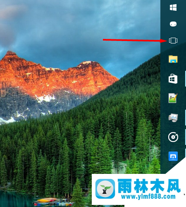Open the Windows Start menu

click(x=173, y=7)
